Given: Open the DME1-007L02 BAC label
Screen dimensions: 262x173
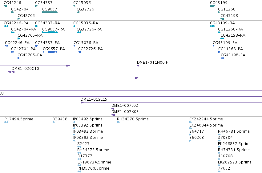Looking at the screenshot, I should point(125,105).
